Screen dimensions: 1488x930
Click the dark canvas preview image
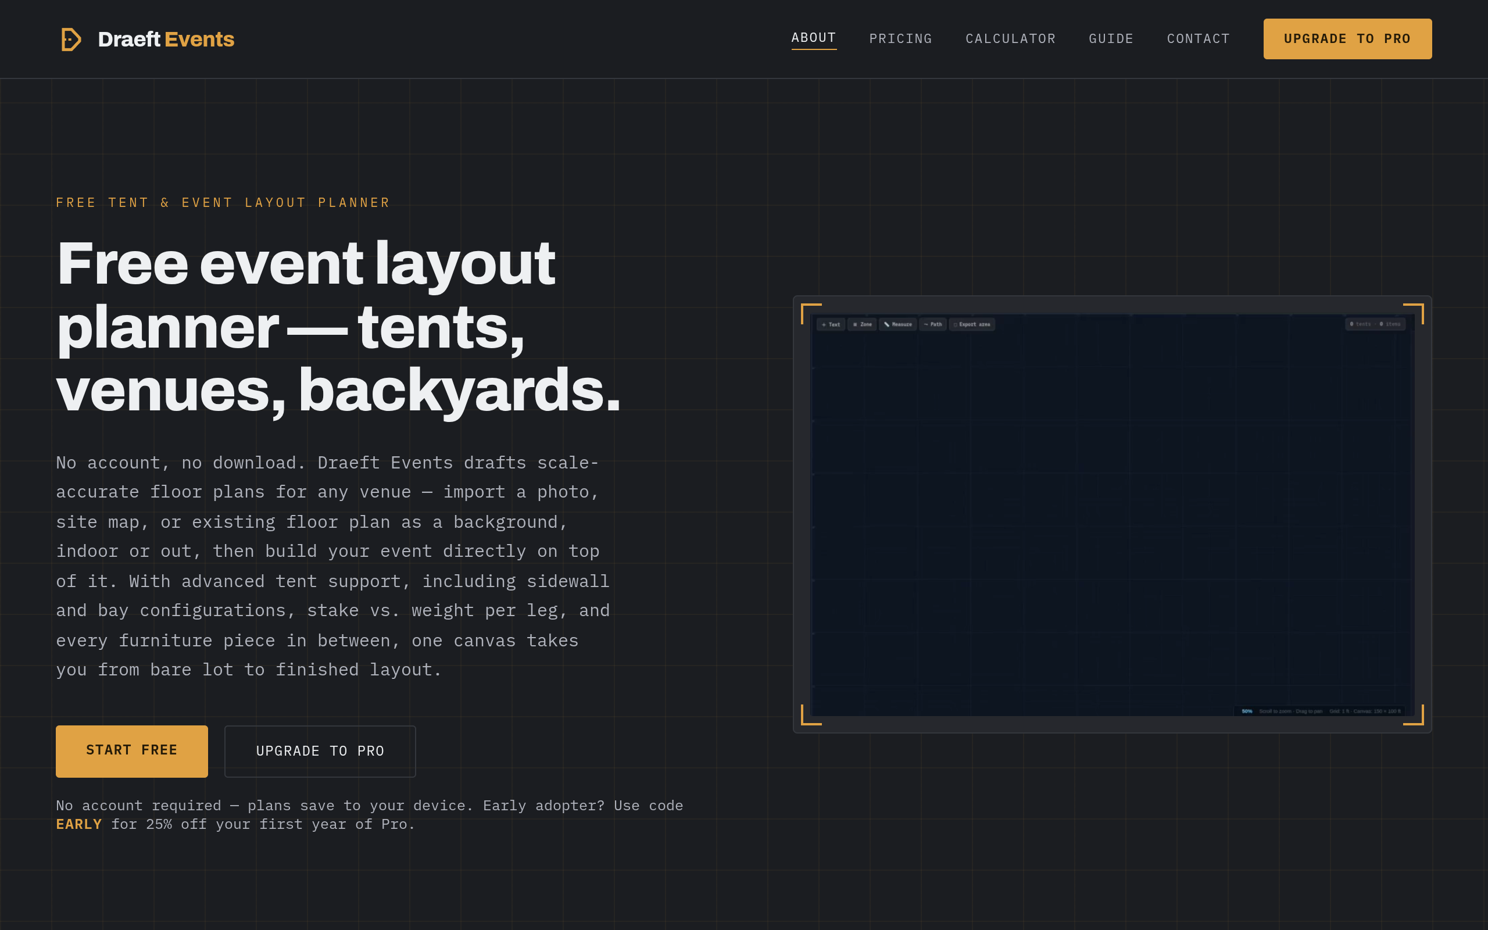click(1113, 515)
